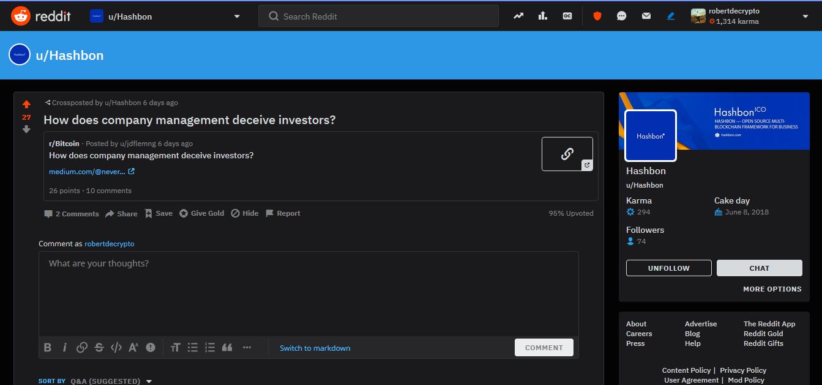Insert a bulleted list
The image size is (822, 385).
(193, 348)
